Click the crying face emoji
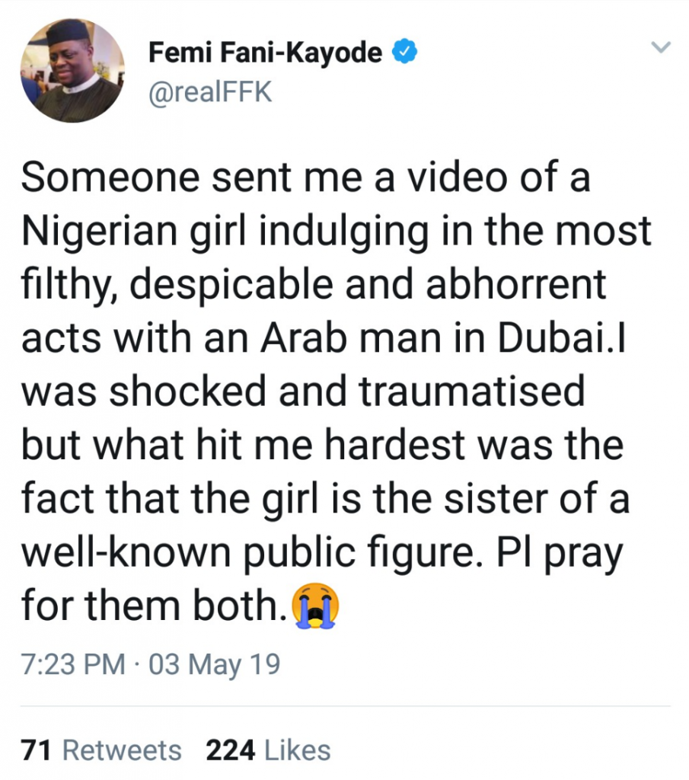 (317, 606)
